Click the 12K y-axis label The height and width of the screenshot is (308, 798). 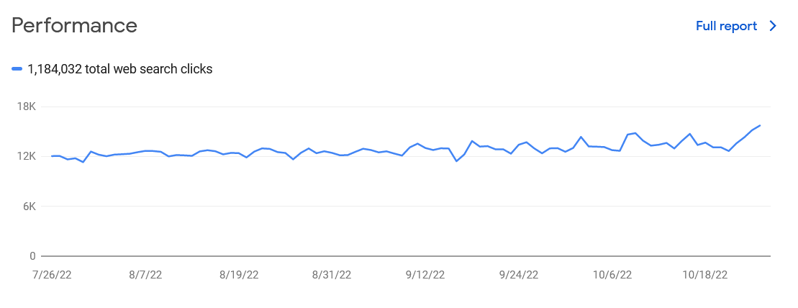click(25, 156)
